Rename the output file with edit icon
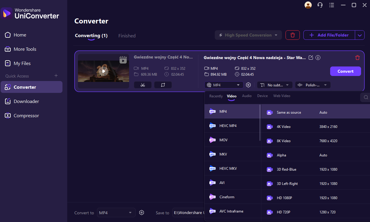Viewport: 370px width, 222px height. [x=311, y=58]
